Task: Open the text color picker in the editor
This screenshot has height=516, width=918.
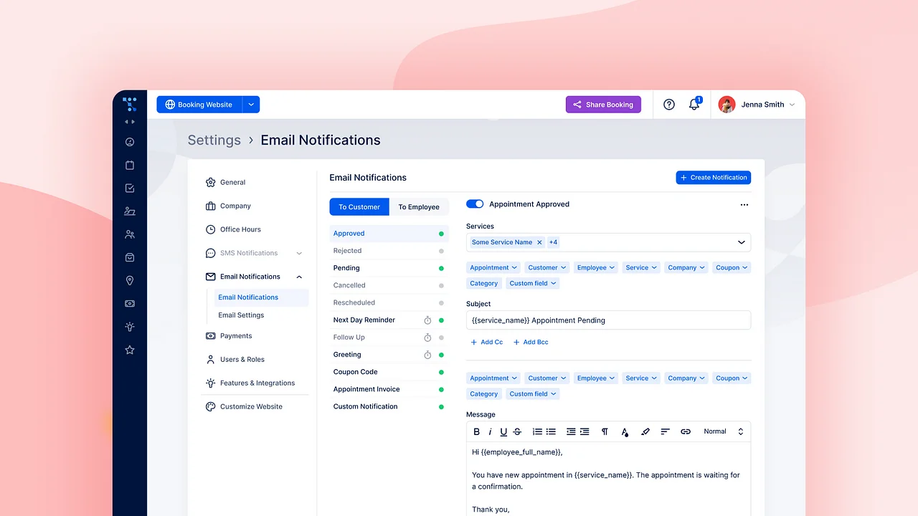Action: [625, 431]
